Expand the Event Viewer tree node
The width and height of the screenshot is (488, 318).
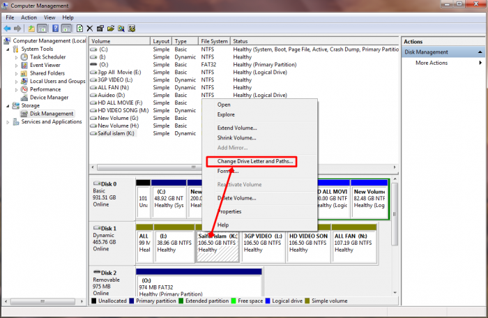[16, 66]
